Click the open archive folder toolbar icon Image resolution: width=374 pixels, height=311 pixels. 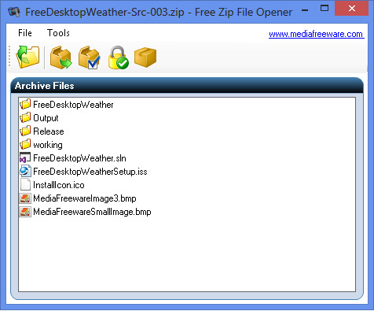[x=27, y=57]
